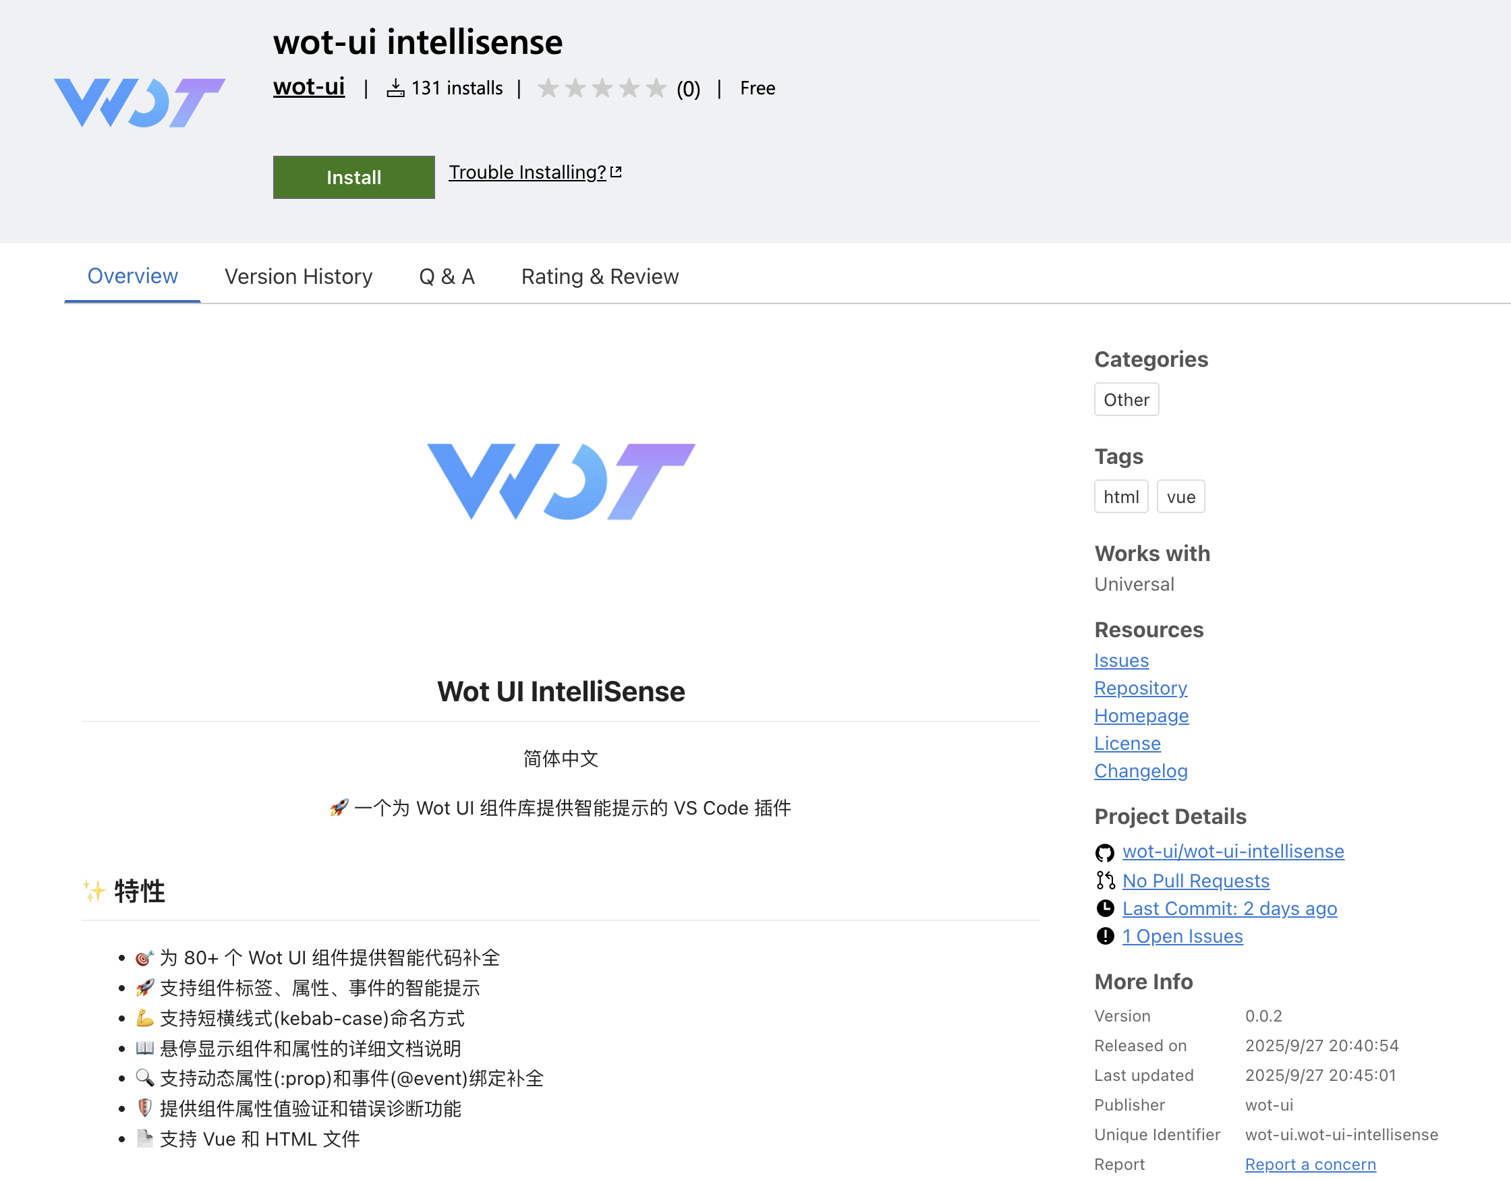Select the Other category tag

[x=1127, y=400]
